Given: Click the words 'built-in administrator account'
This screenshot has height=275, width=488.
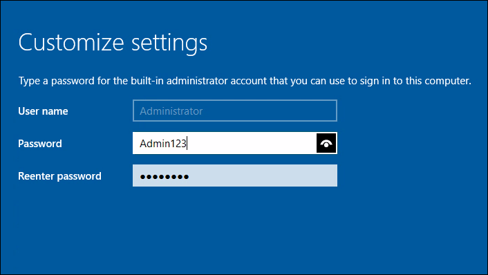Looking at the screenshot, I should 198,81.
